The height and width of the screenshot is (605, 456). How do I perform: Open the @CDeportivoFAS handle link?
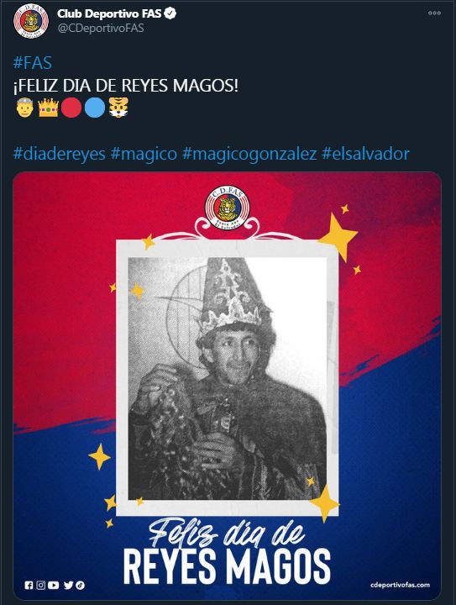tap(101, 29)
